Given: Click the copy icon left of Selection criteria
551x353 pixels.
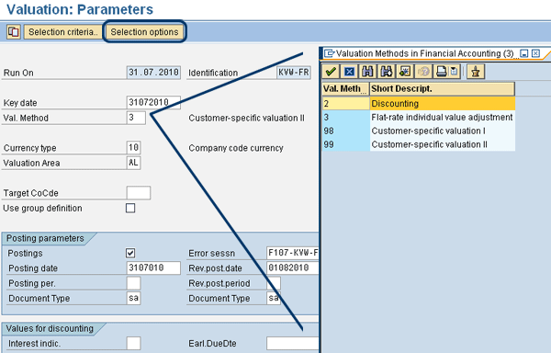Looking at the screenshot, I should pyautogui.click(x=14, y=32).
